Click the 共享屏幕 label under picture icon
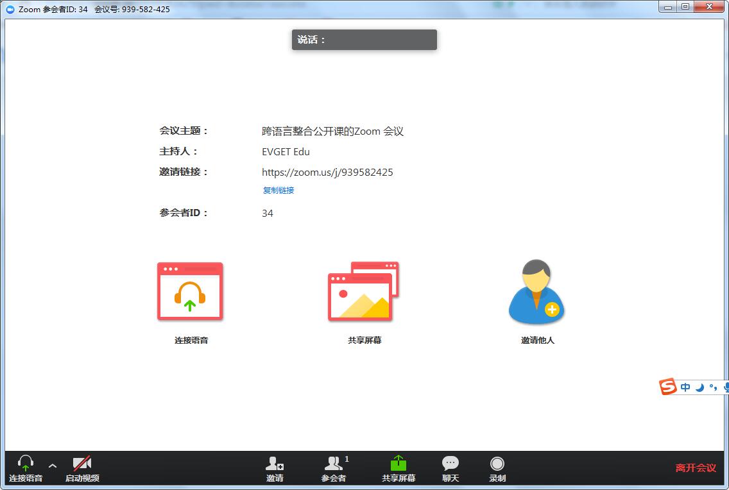The height and width of the screenshot is (490, 729). click(364, 341)
